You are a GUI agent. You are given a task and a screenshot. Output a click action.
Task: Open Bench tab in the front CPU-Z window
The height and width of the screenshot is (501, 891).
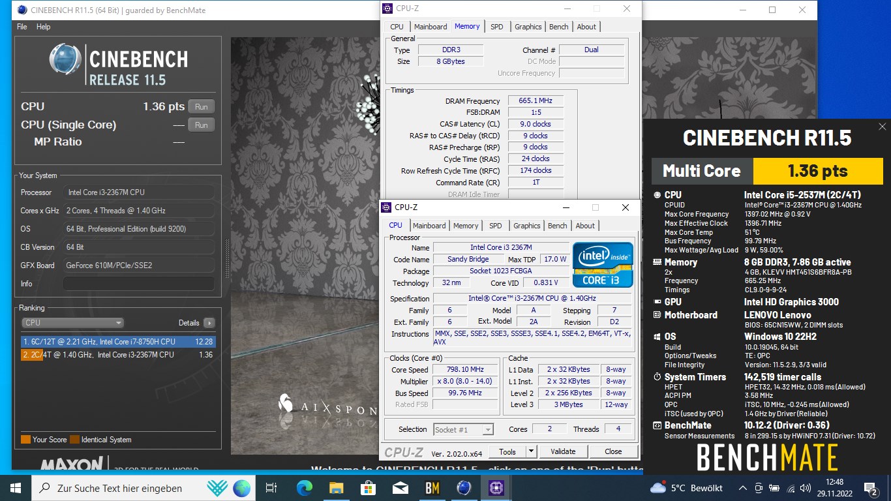tap(557, 226)
